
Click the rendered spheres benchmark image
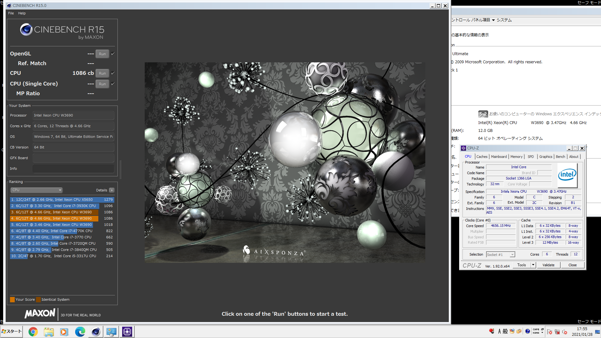pos(285,162)
